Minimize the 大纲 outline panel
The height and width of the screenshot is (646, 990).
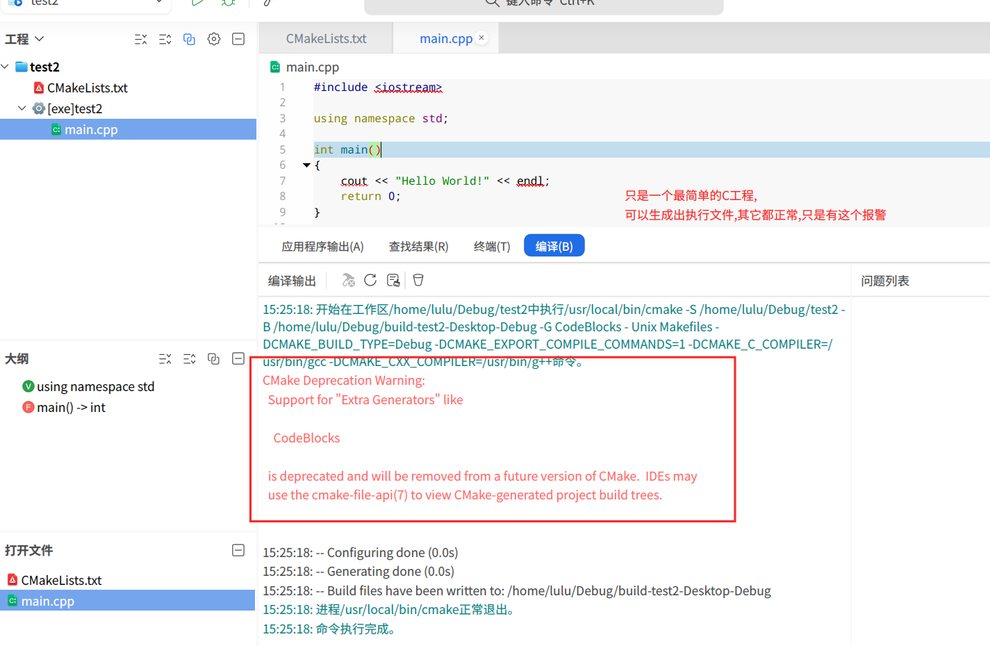coord(238,358)
